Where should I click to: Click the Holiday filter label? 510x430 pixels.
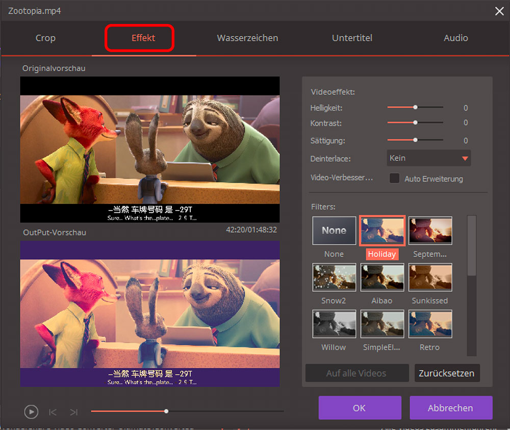382,254
